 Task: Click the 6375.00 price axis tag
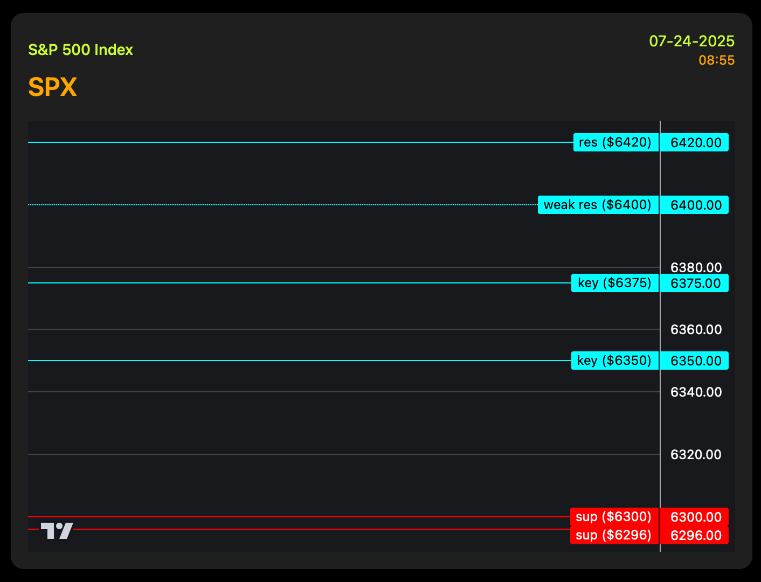(695, 283)
